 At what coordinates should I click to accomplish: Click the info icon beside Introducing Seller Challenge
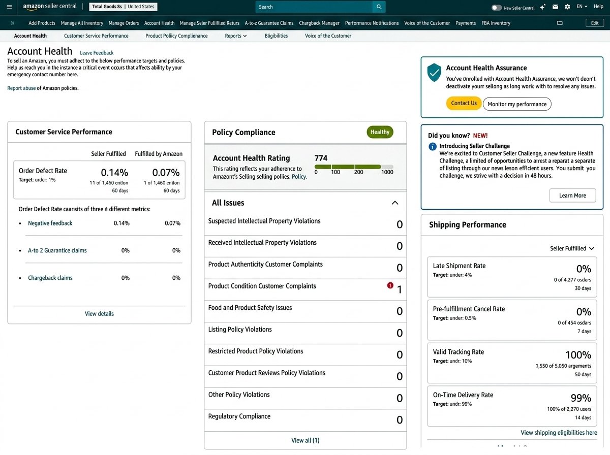coord(433,146)
